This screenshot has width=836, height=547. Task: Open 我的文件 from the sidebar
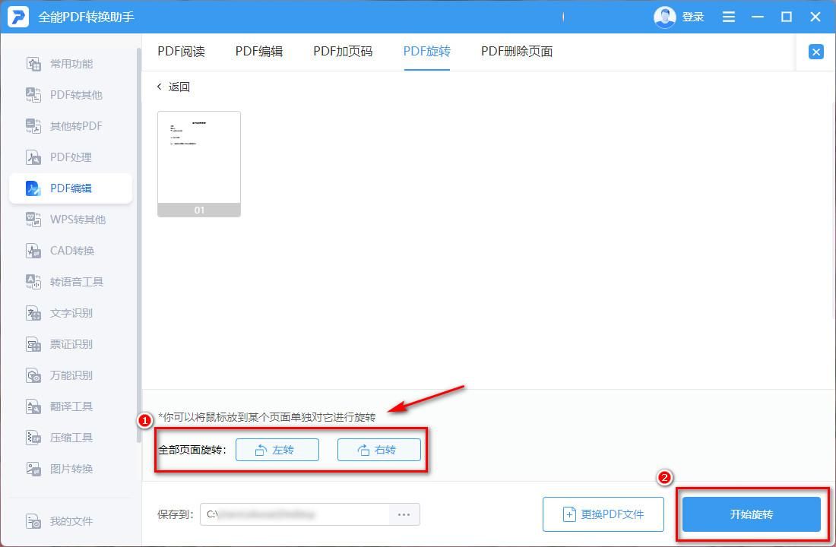coord(72,521)
